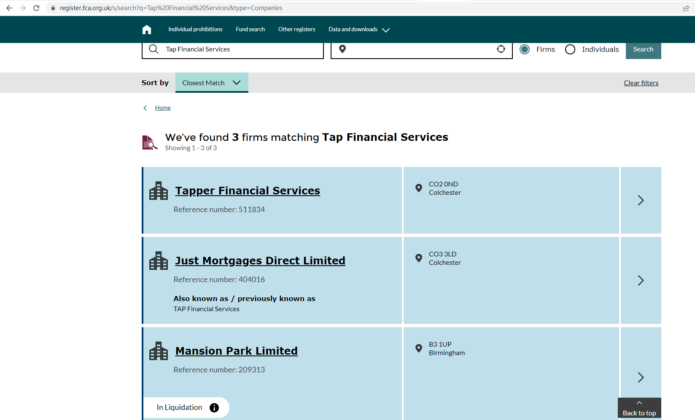Open the FCA register home icon
Image resolution: width=695 pixels, height=420 pixels.
147,30
